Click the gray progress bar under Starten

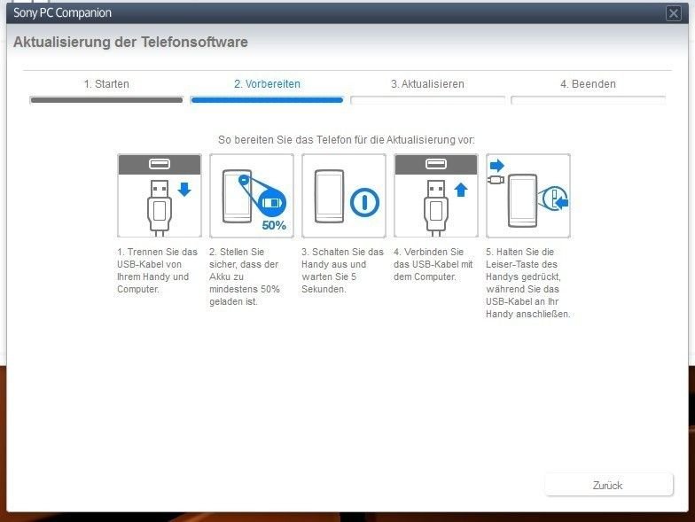[x=106, y=100]
